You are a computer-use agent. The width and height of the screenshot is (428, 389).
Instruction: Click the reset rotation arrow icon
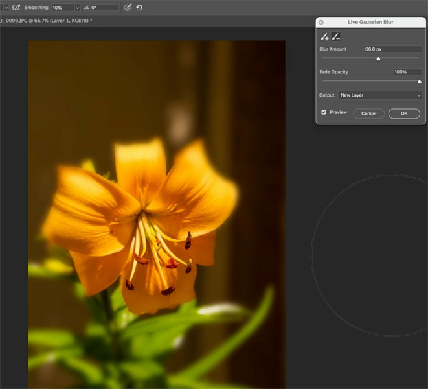(x=139, y=7)
